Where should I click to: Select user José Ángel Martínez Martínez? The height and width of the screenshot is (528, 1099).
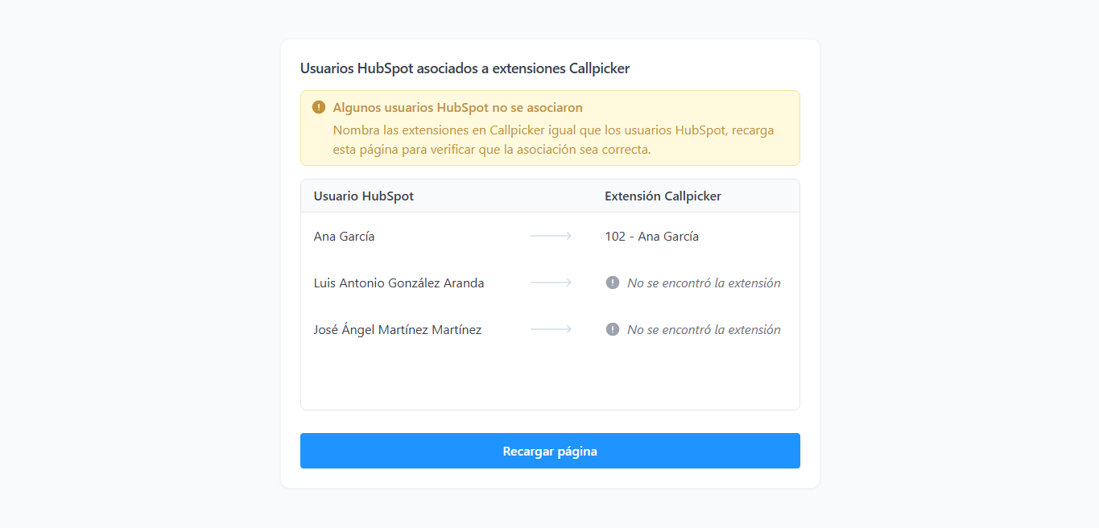[x=398, y=330]
